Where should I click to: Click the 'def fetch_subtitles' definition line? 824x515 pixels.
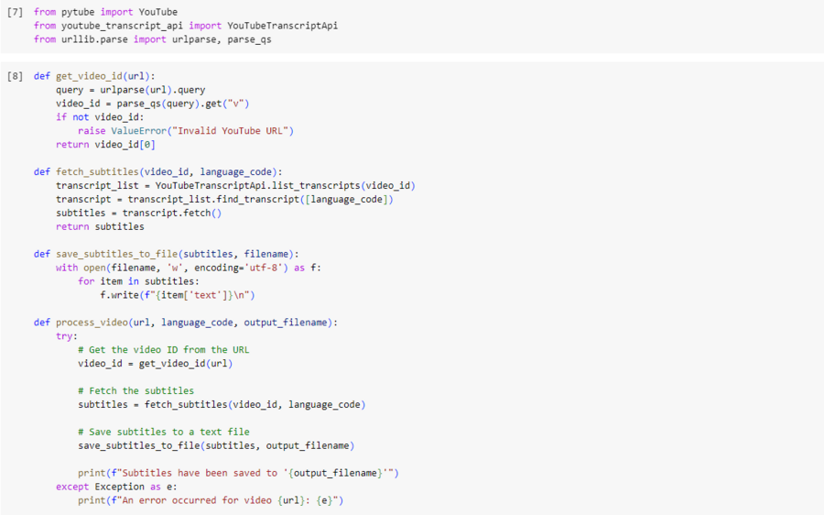click(x=158, y=172)
